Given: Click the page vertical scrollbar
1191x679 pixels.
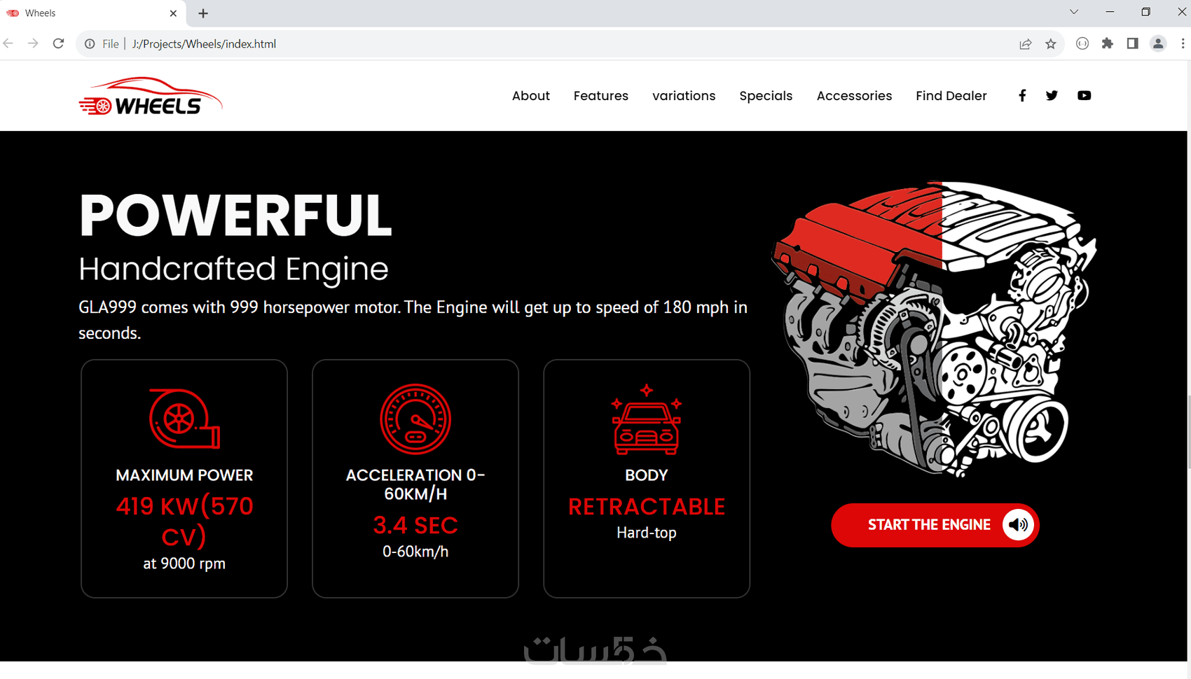Looking at the screenshot, I should pyautogui.click(x=1189, y=432).
